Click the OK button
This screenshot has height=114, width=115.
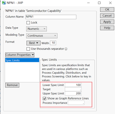click(107, 10)
